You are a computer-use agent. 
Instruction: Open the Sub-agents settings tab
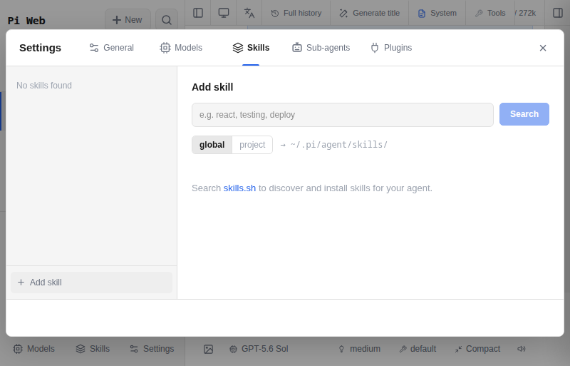321,48
